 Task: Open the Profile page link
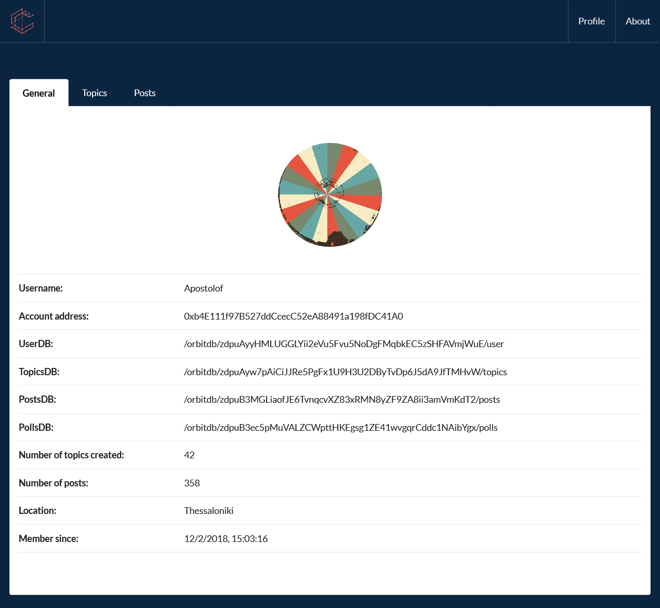tap(591, 21)
